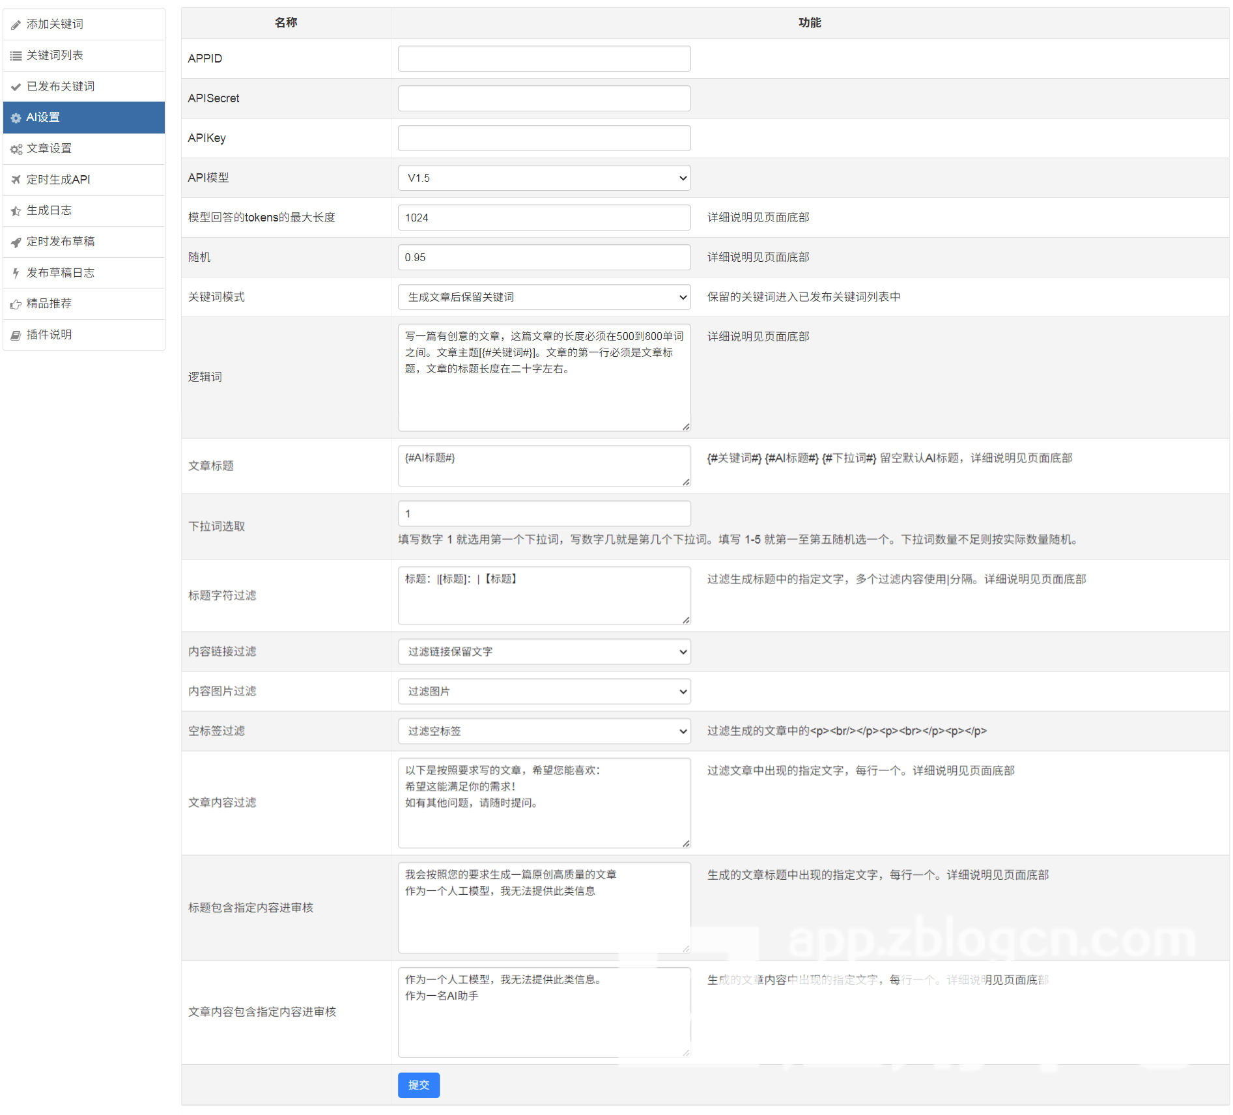Focus the APPID input field
The height and width of the screenshot is (1115, 1233).
pyautogui.click(x=544, y=59)
